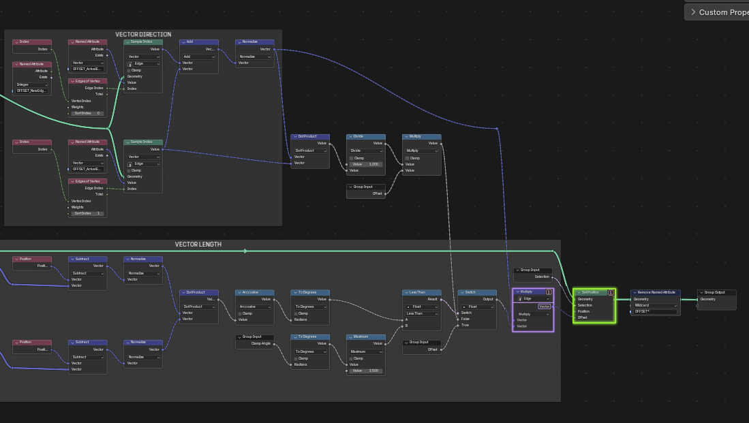Collapse the Switch node using its chevron
Viewport: 749px width, 423px height.
pyautogui.click(x=462, y=292)
